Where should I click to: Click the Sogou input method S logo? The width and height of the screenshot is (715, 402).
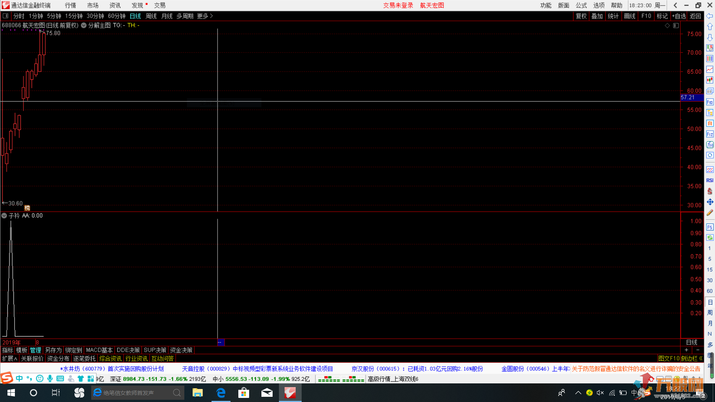coord(7,378)
